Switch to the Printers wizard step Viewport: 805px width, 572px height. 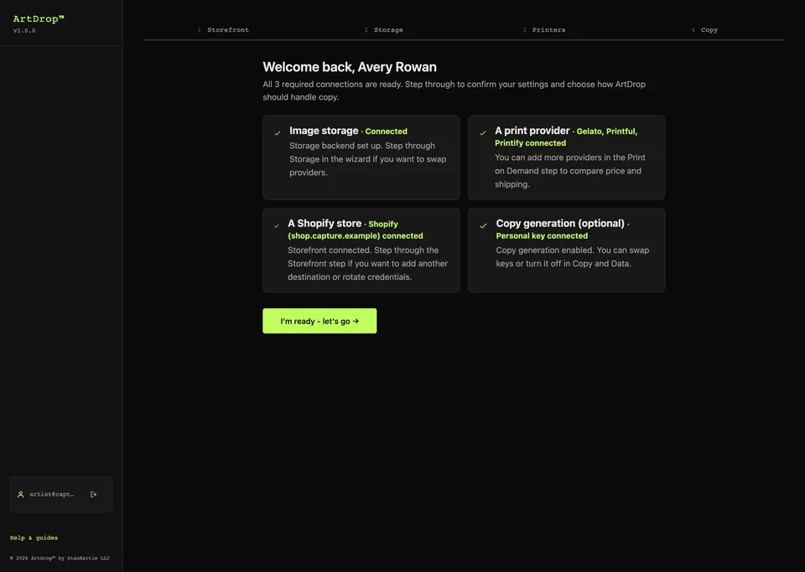point(543,29)
